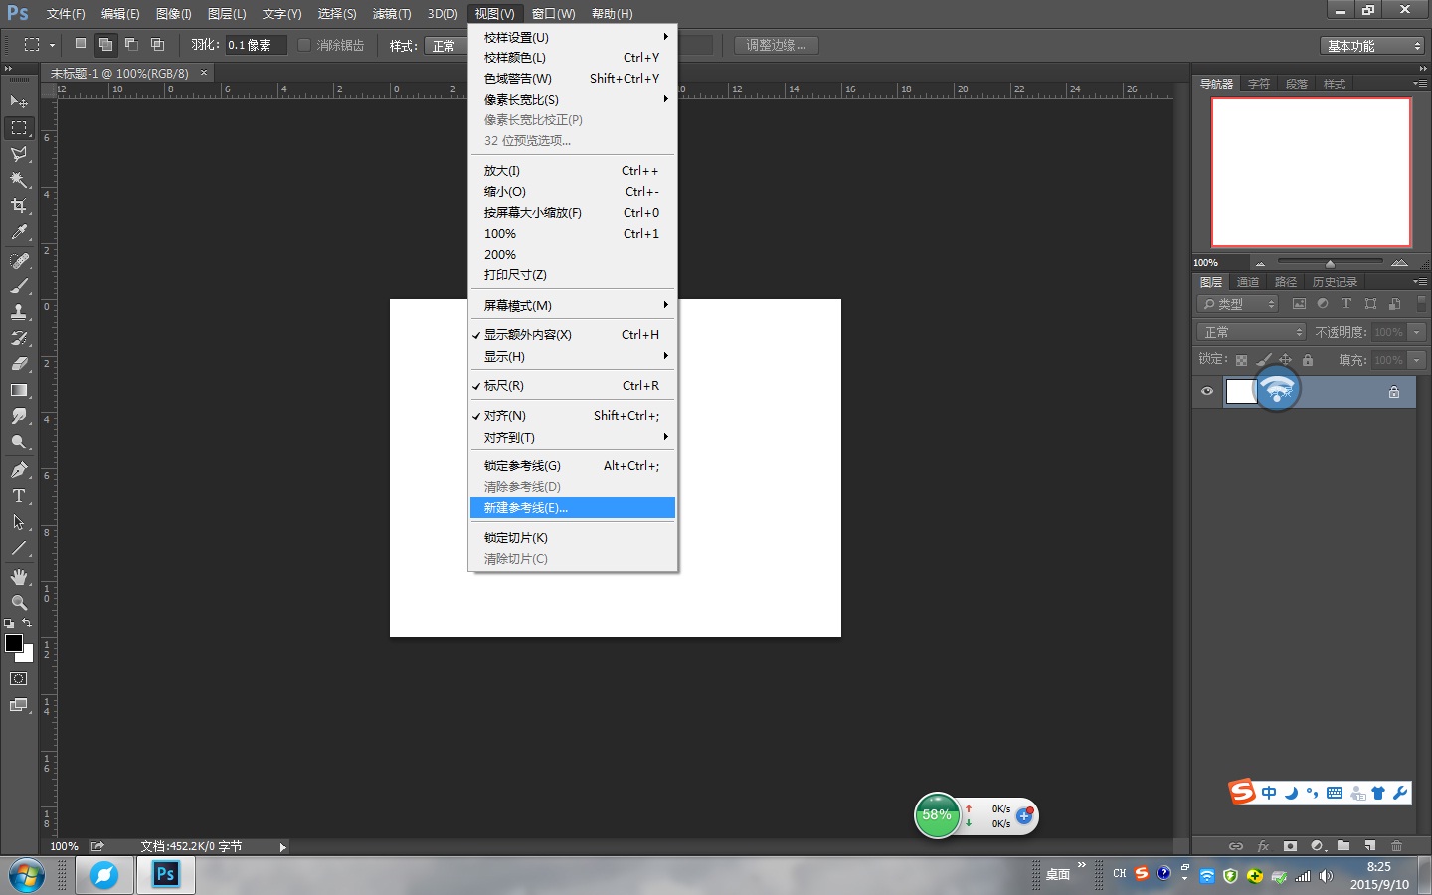The width and height of the screenshot is (1432, 895).
Task: Click the 羽化 feather input field
Action: (256, 45)
